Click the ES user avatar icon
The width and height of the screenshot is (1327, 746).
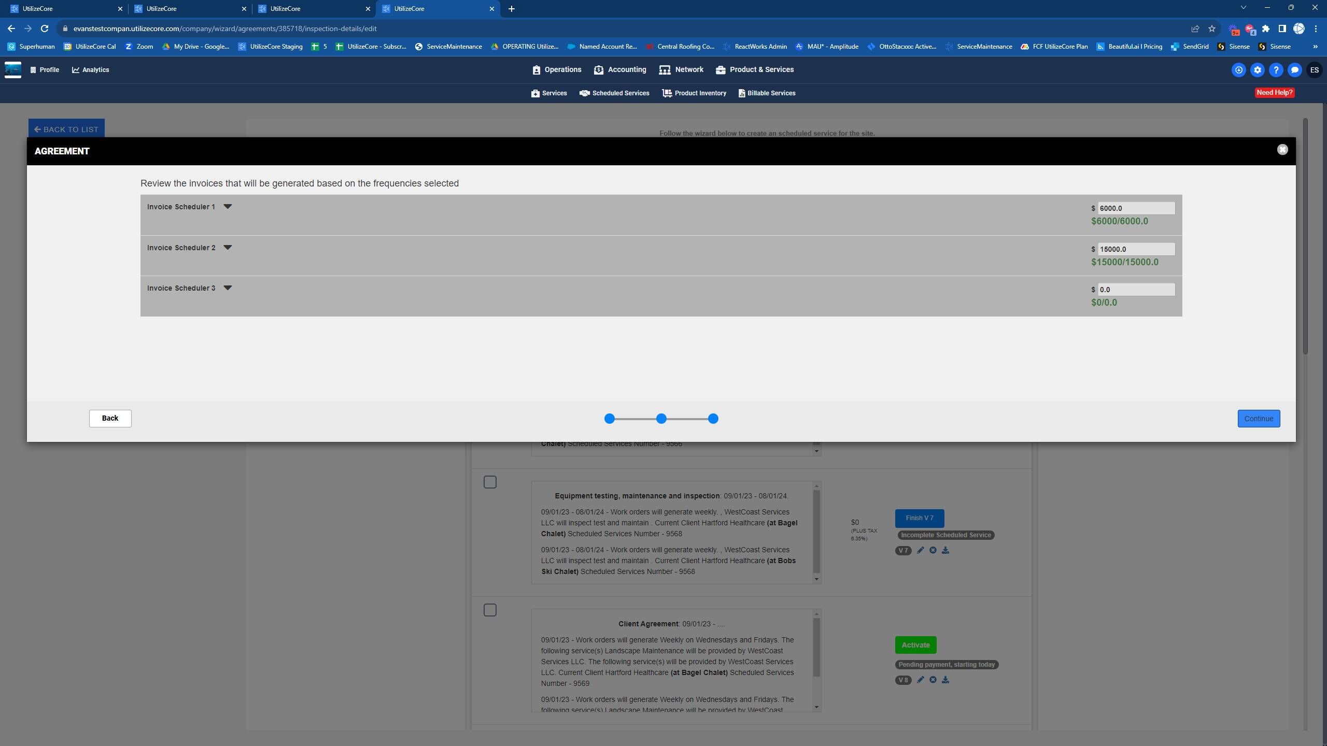point(1314,70)
